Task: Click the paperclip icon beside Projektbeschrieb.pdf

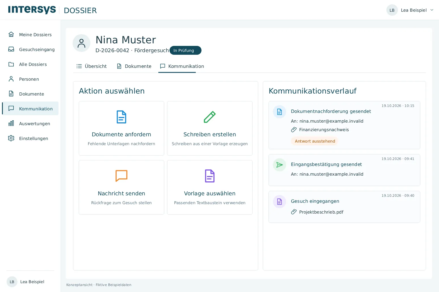Action: pyautogui.click(x=294, y=212)
